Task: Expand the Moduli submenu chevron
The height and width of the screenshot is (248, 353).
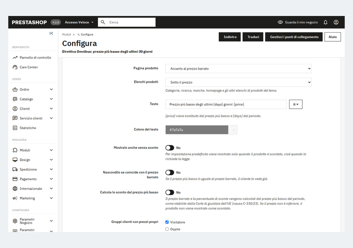Action: (51, 150)
